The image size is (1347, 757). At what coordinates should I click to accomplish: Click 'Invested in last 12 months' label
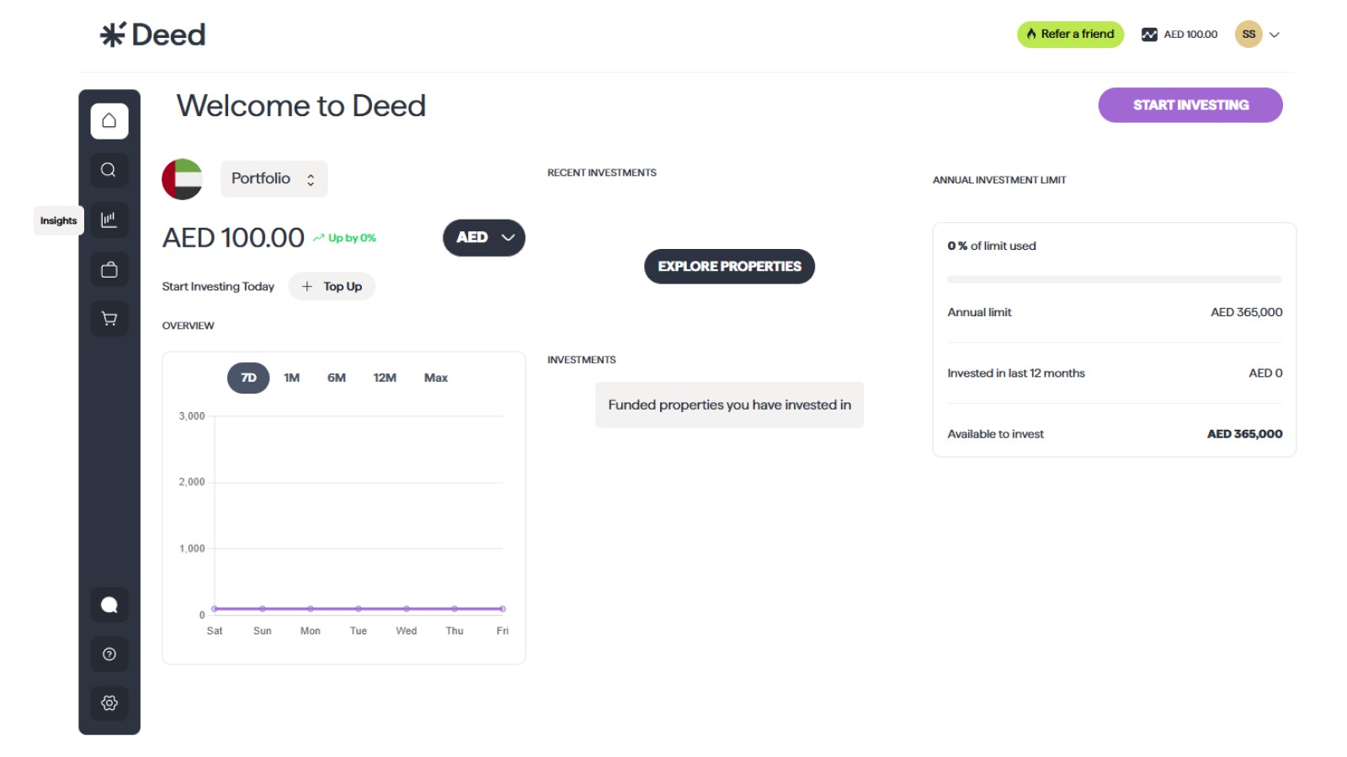tap(1016, 373)
